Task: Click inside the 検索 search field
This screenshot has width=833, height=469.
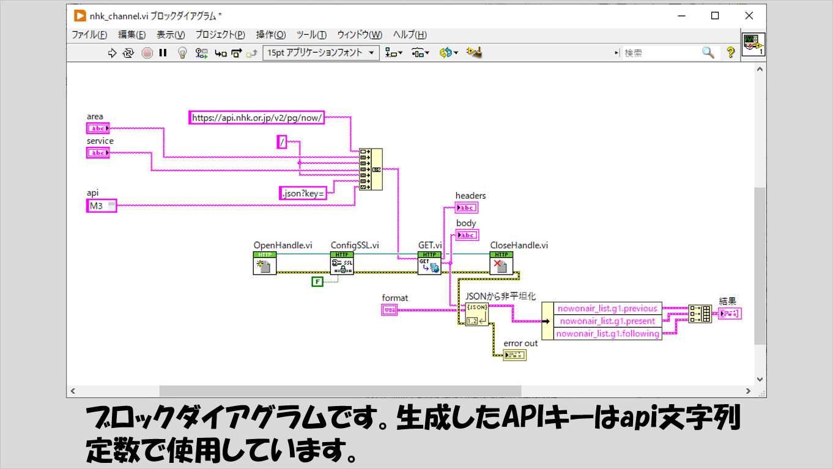Action: pyautogui.click(x=661, y=53)
